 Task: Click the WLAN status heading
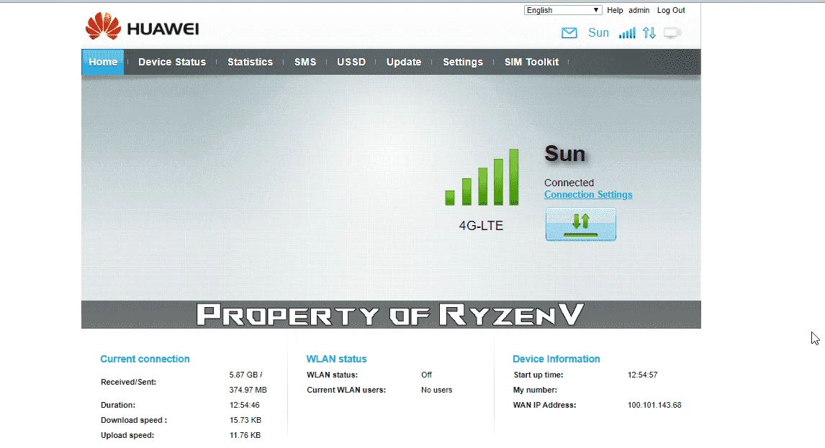336,359
